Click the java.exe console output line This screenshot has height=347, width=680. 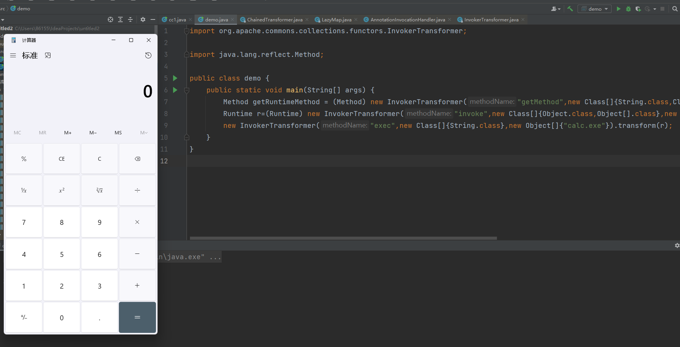pos(190,257)
